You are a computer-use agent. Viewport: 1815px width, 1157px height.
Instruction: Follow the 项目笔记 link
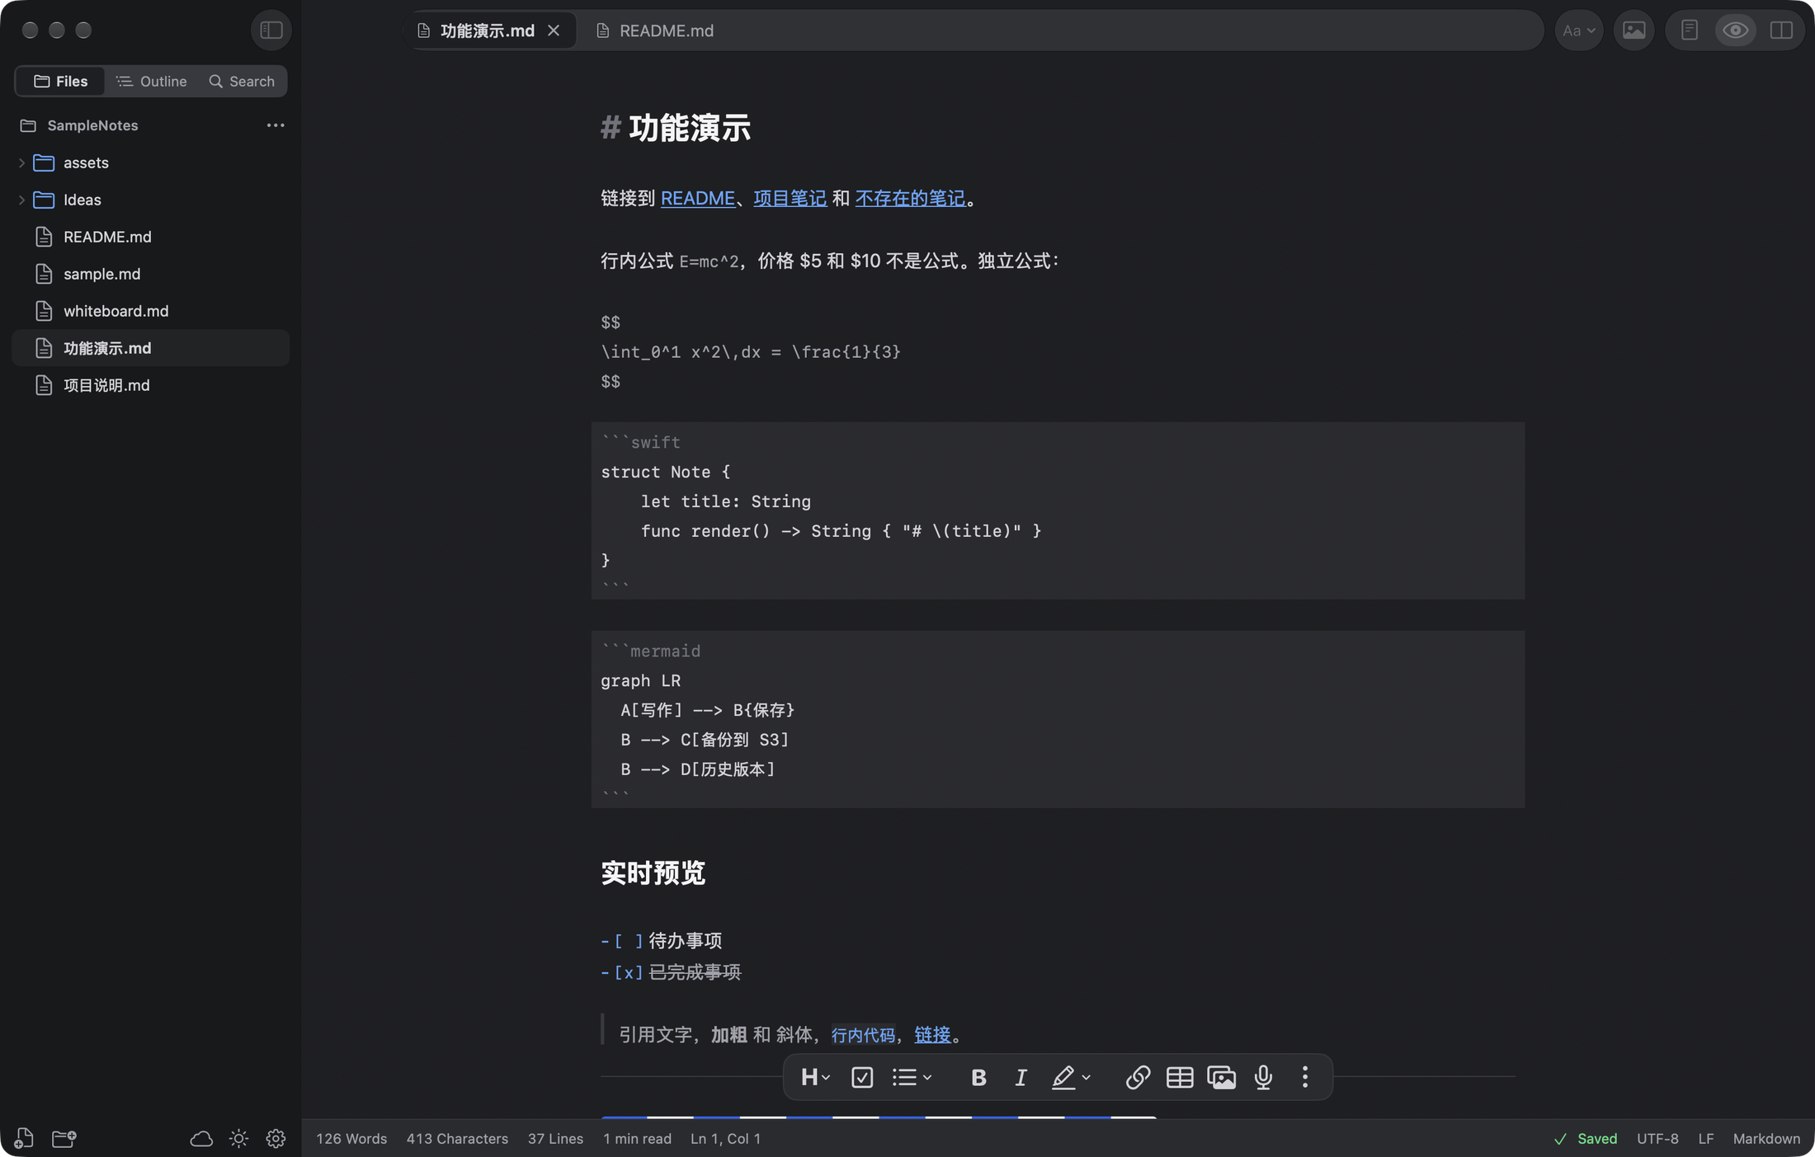[x=790, y=198]
